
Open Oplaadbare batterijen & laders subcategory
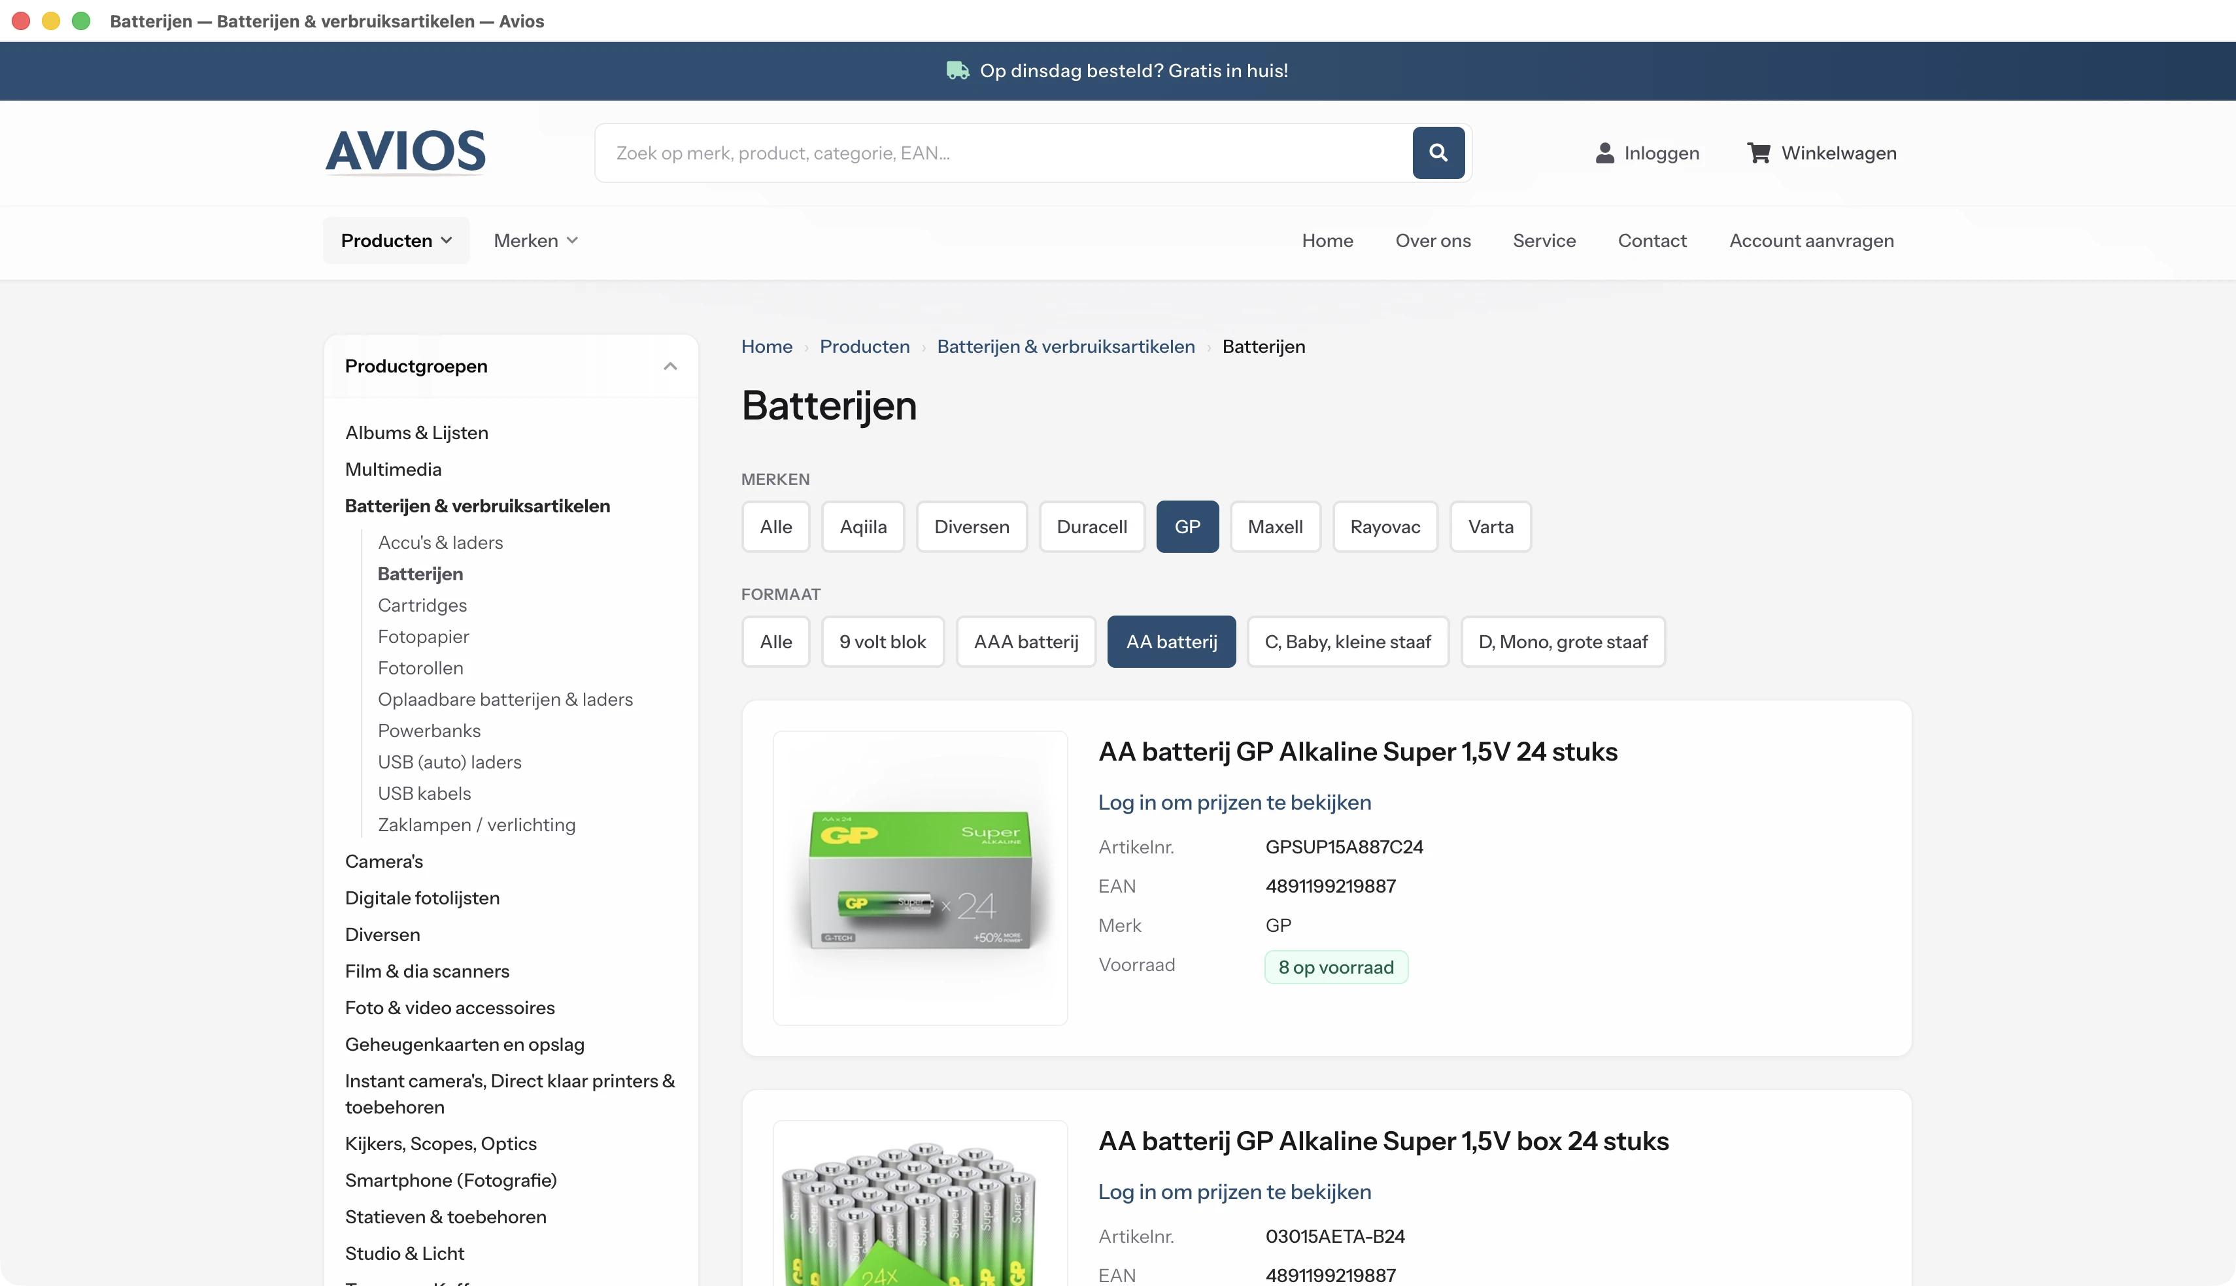point(505,700)
